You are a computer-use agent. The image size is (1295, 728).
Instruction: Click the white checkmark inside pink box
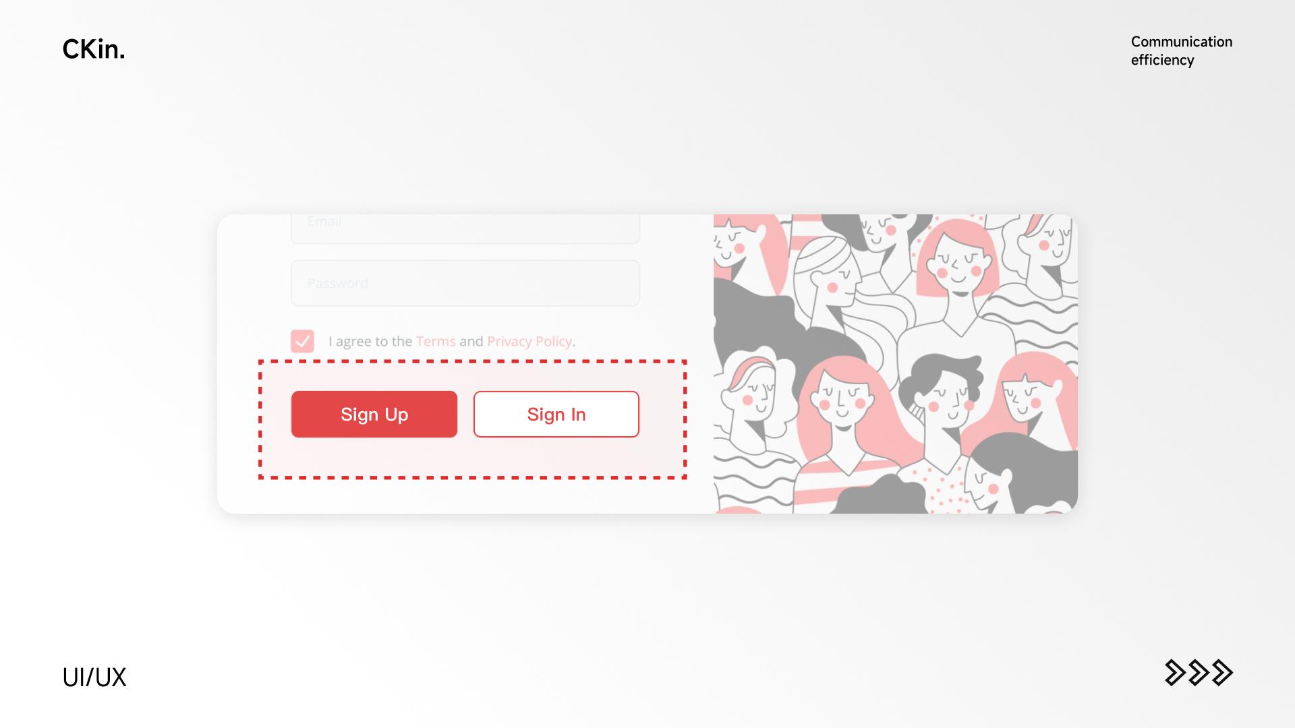click(302, 341)
